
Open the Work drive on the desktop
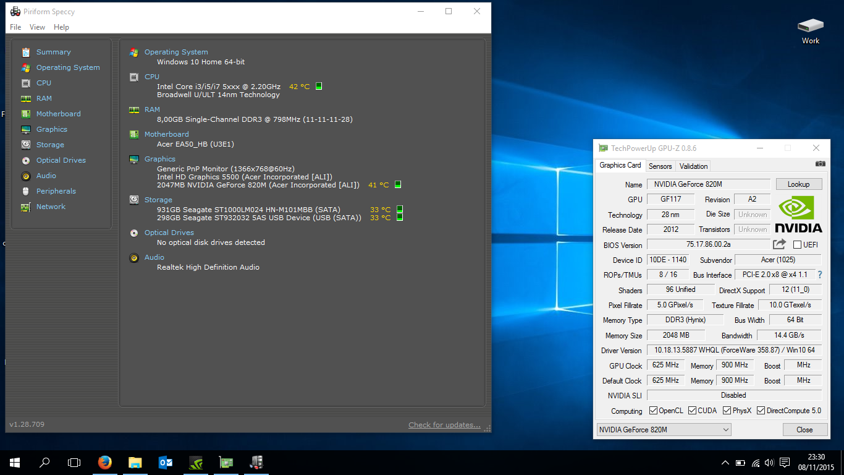point(811,31)
